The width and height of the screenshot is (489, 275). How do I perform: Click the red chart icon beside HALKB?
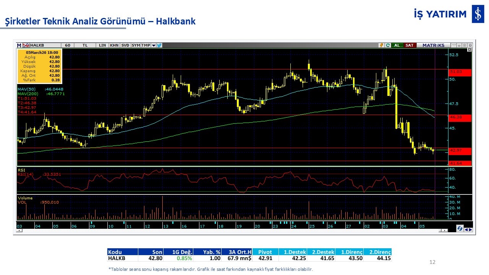(26, 45)
